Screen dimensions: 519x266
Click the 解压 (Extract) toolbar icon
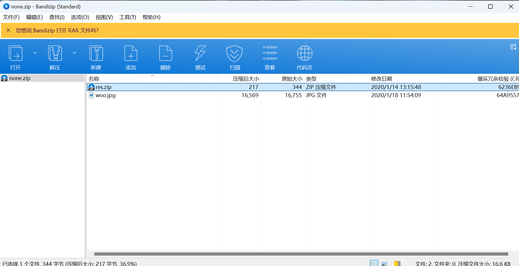point(55,53)
